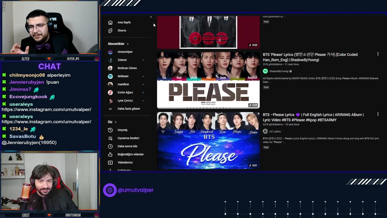Image resolution: width=387 pixels, height=218 pixels.
Task: Click the sidebar scroll-up arrow
Action: click(151, 17)
